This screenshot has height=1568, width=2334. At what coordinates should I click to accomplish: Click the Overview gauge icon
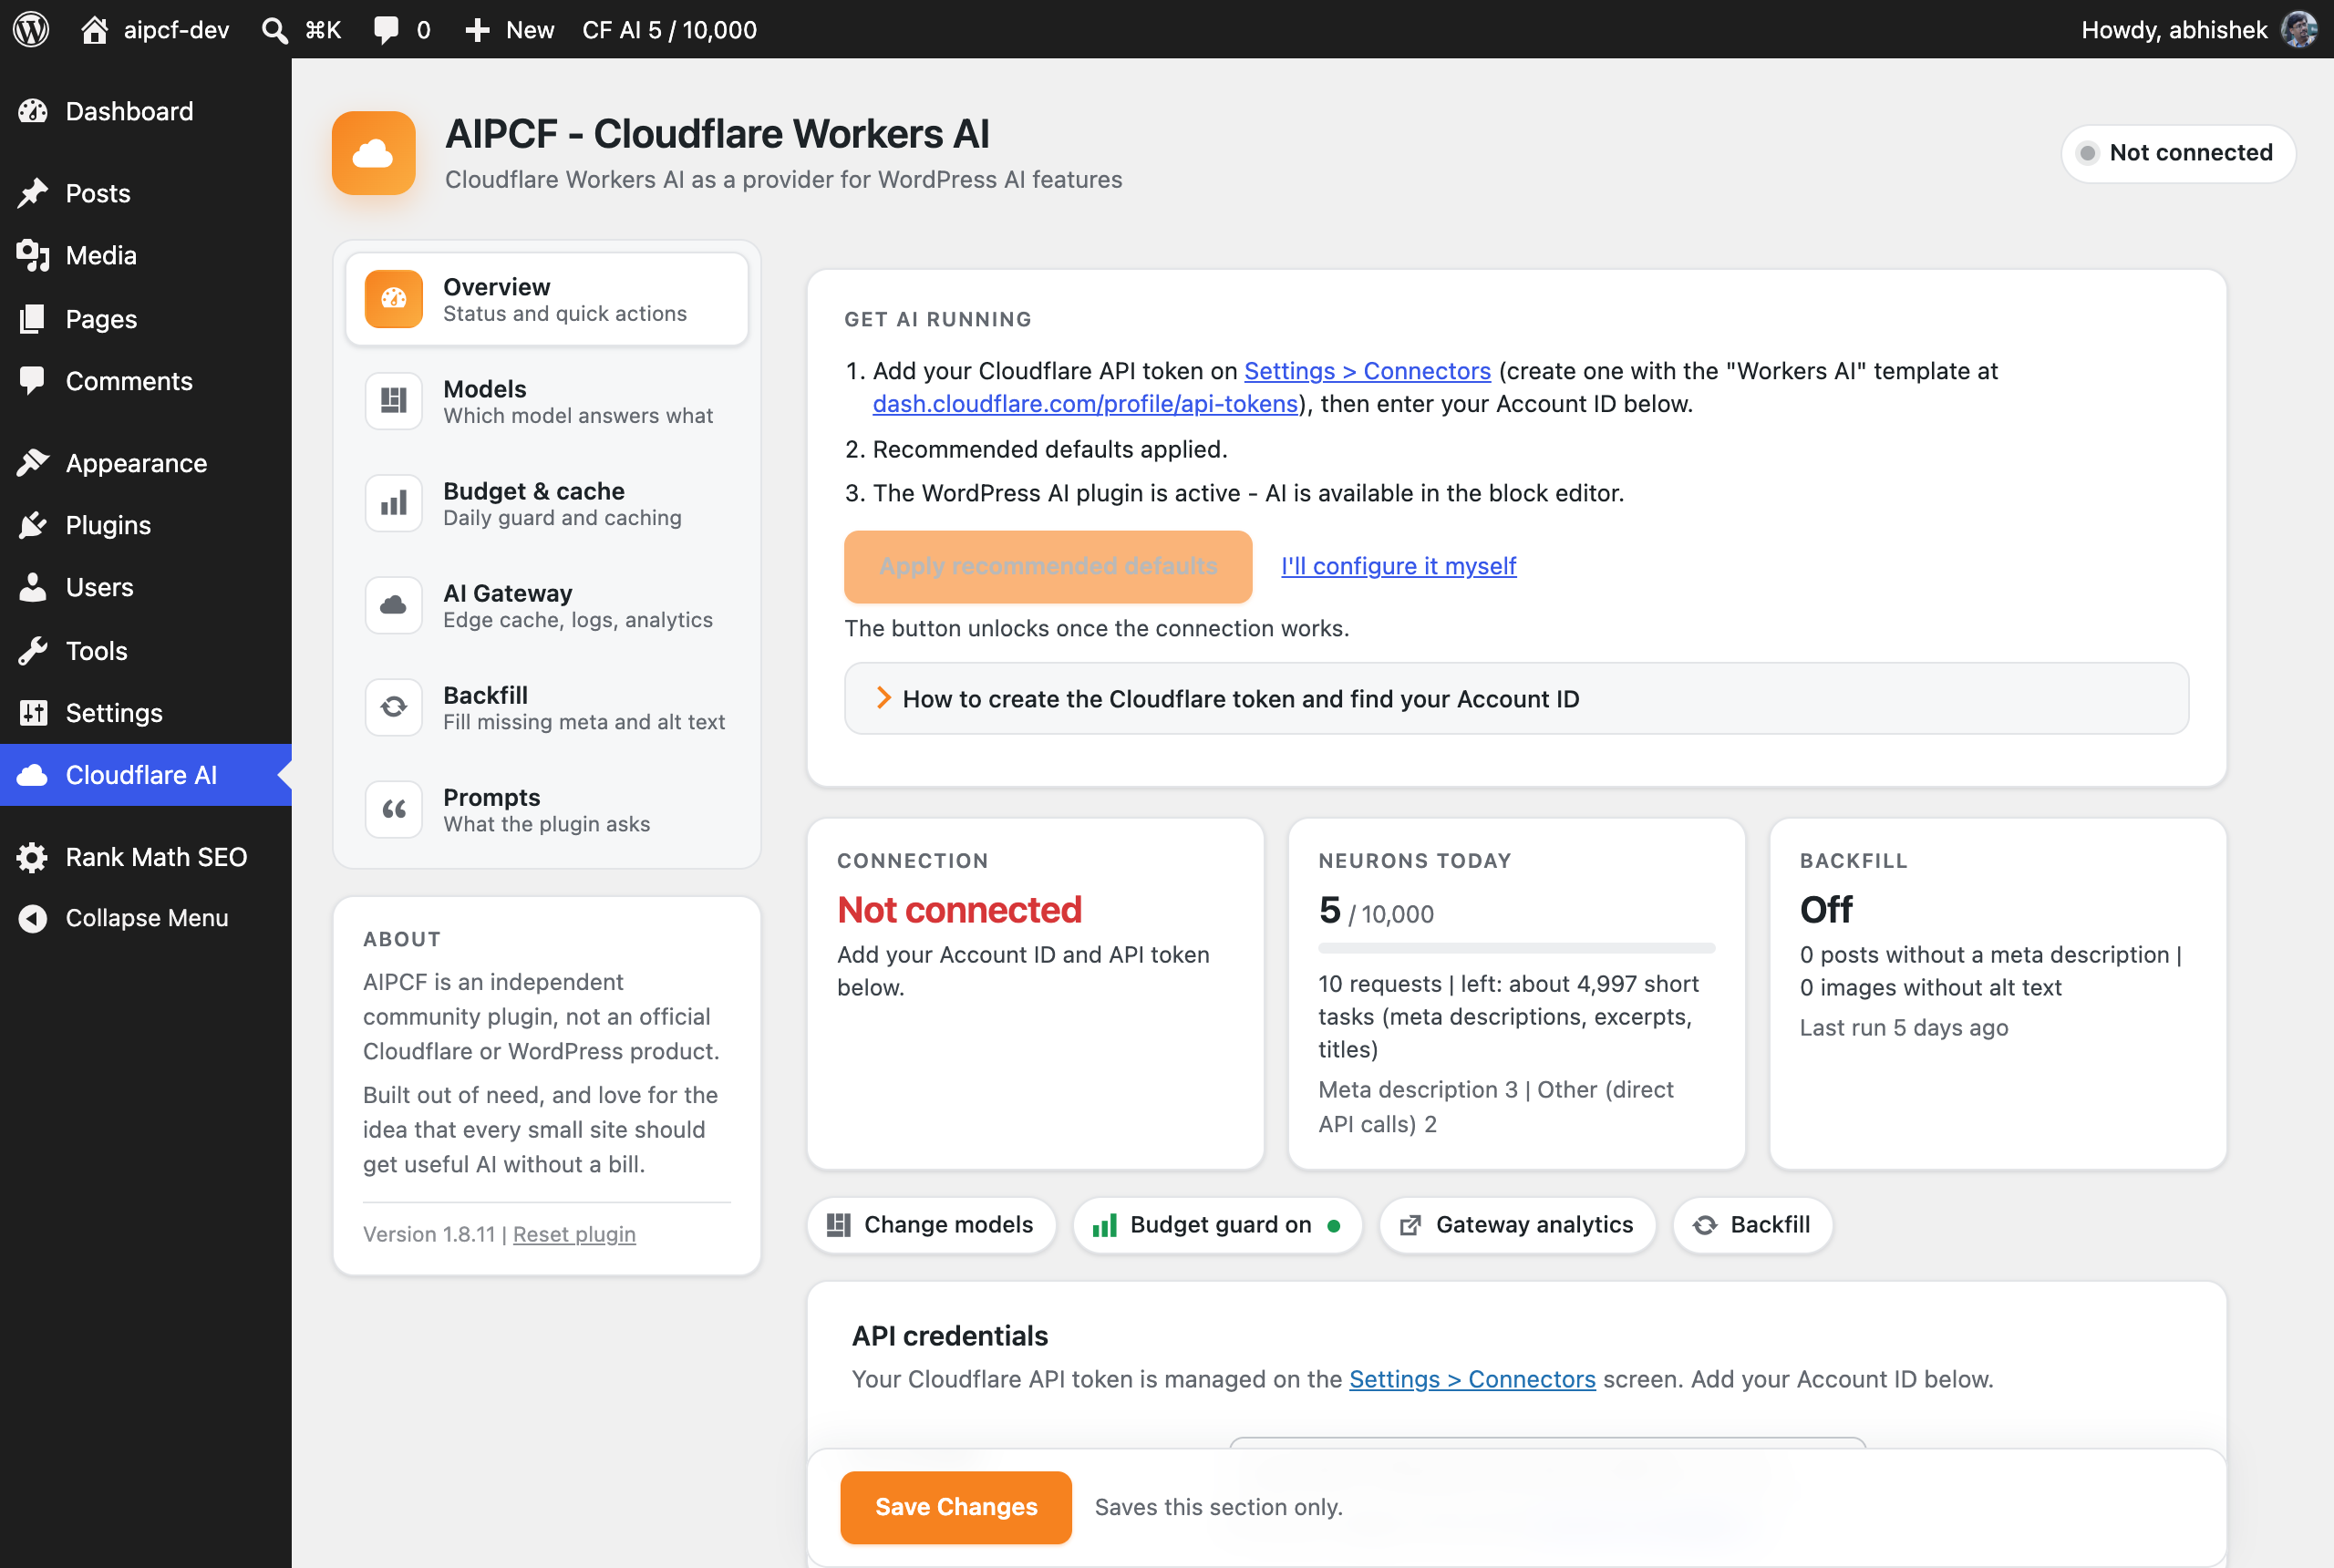[x=394, y=299]
